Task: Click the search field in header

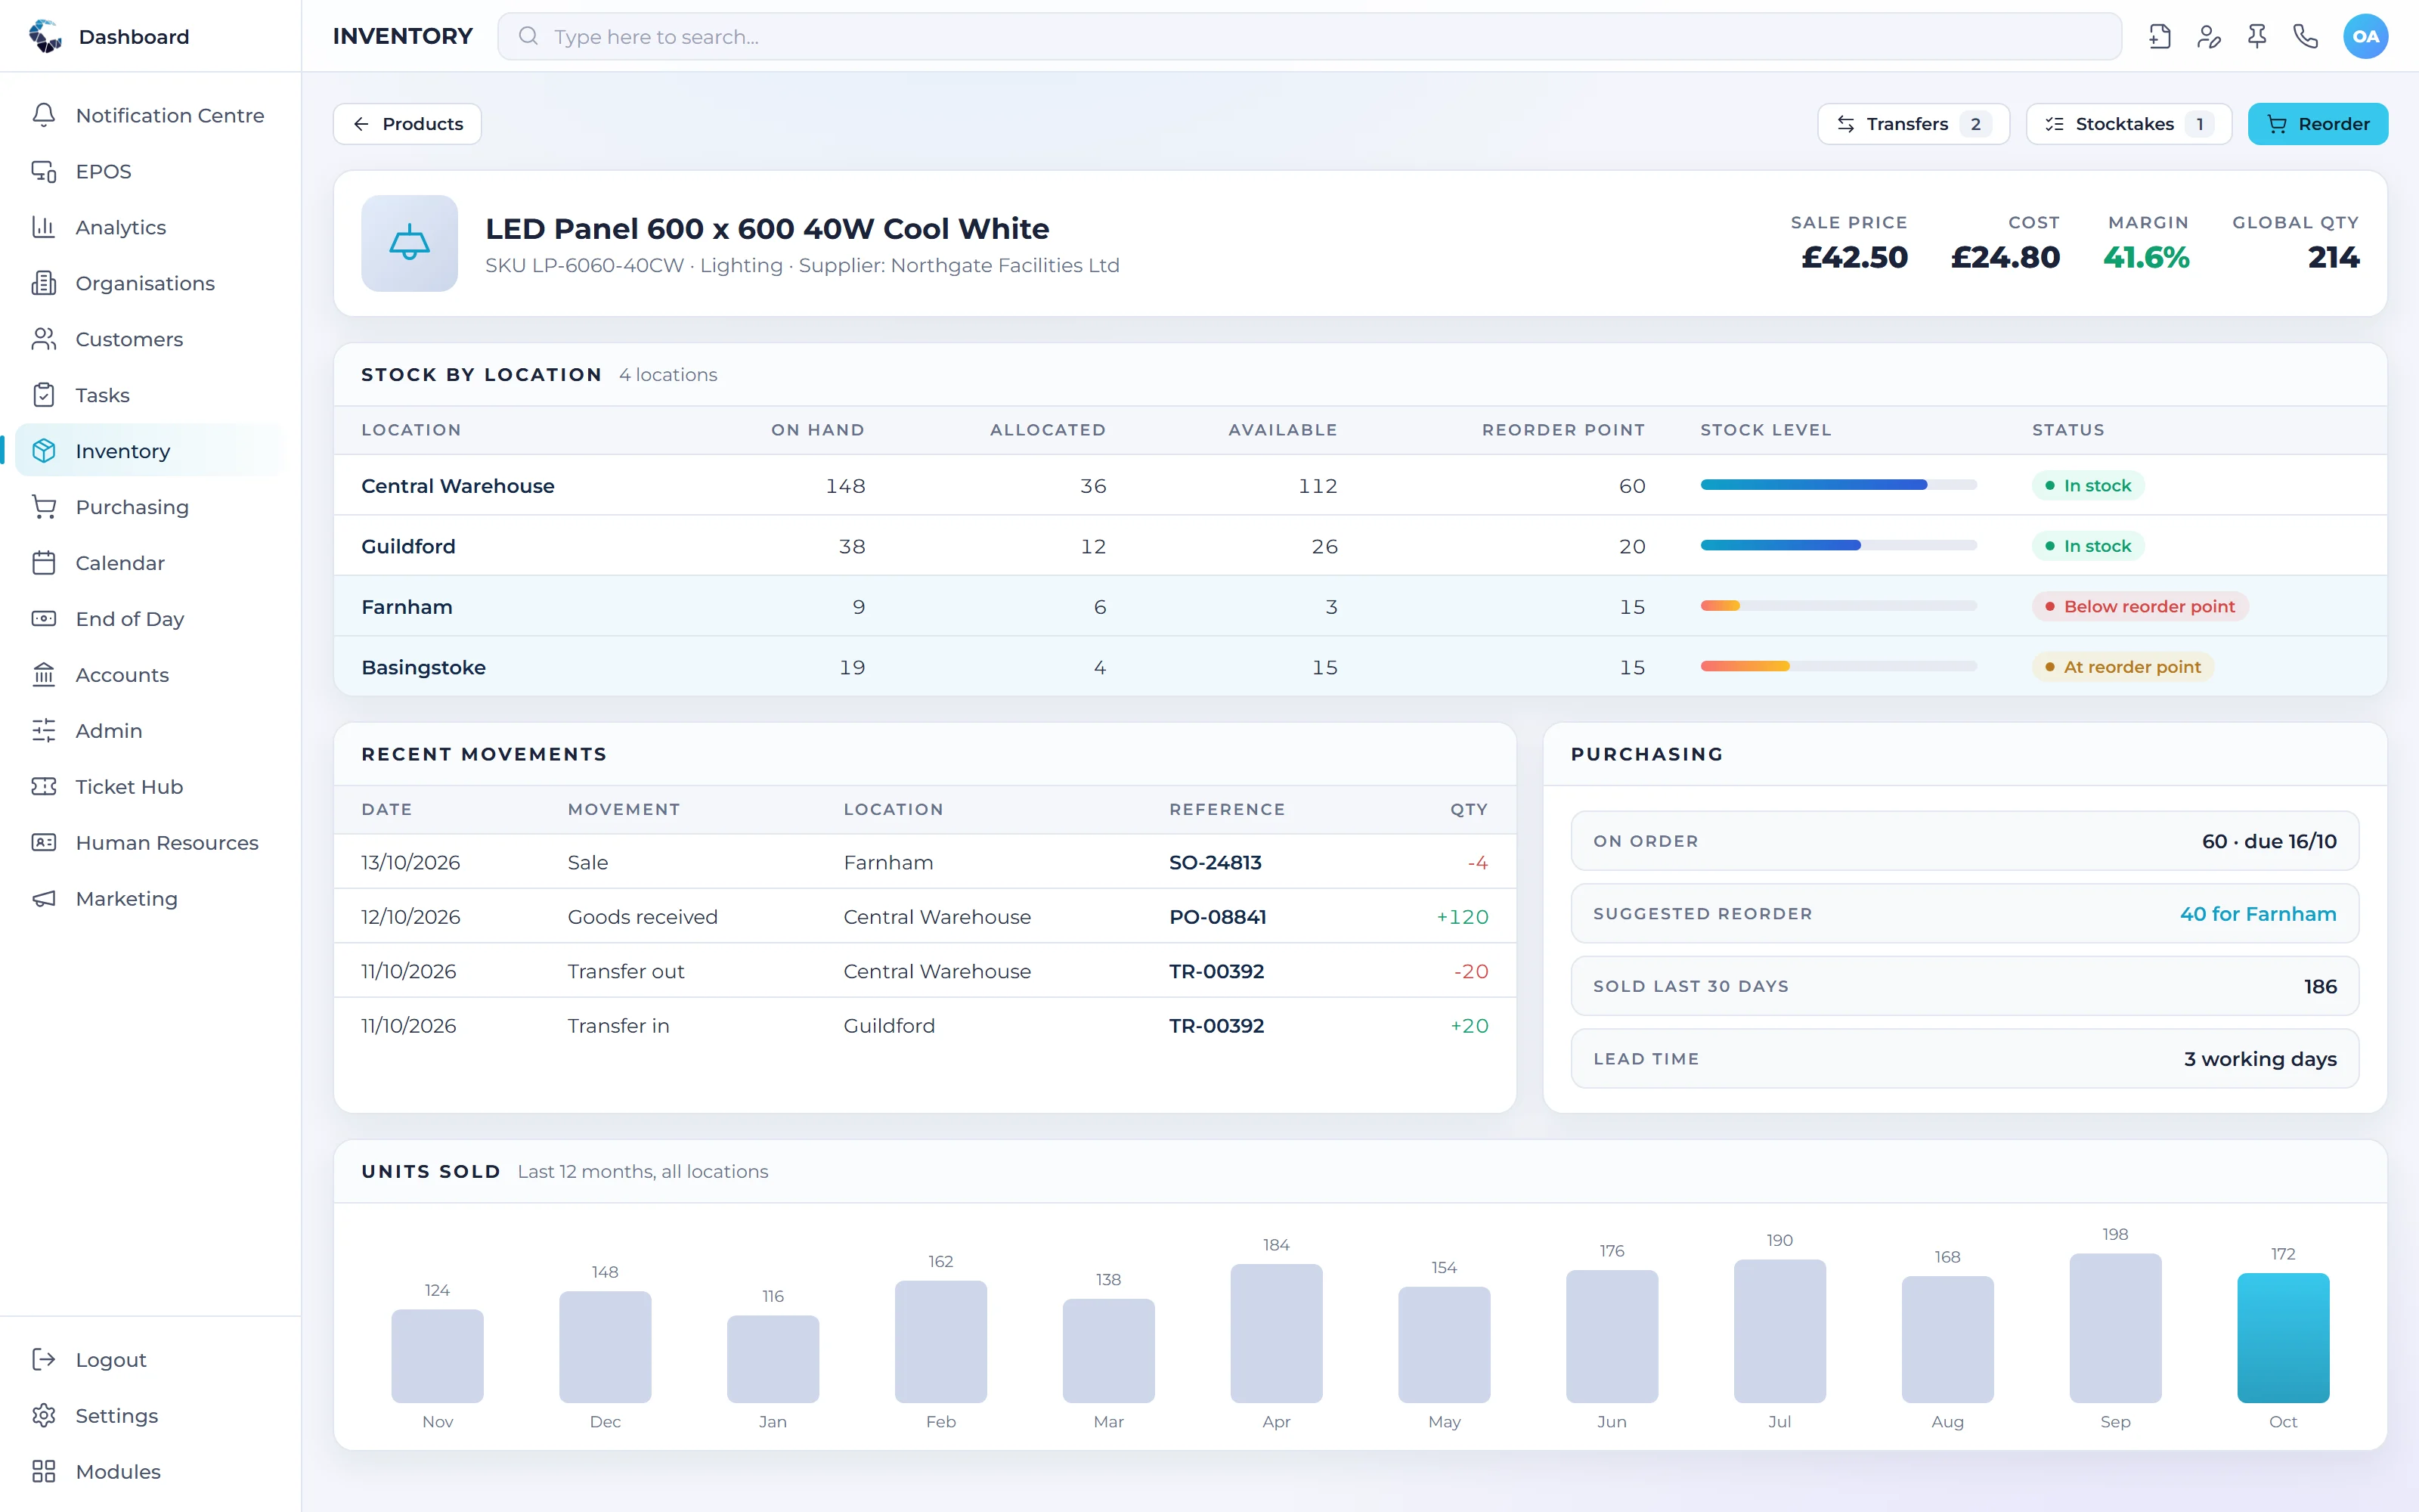Action: [x=1309, y=37]
